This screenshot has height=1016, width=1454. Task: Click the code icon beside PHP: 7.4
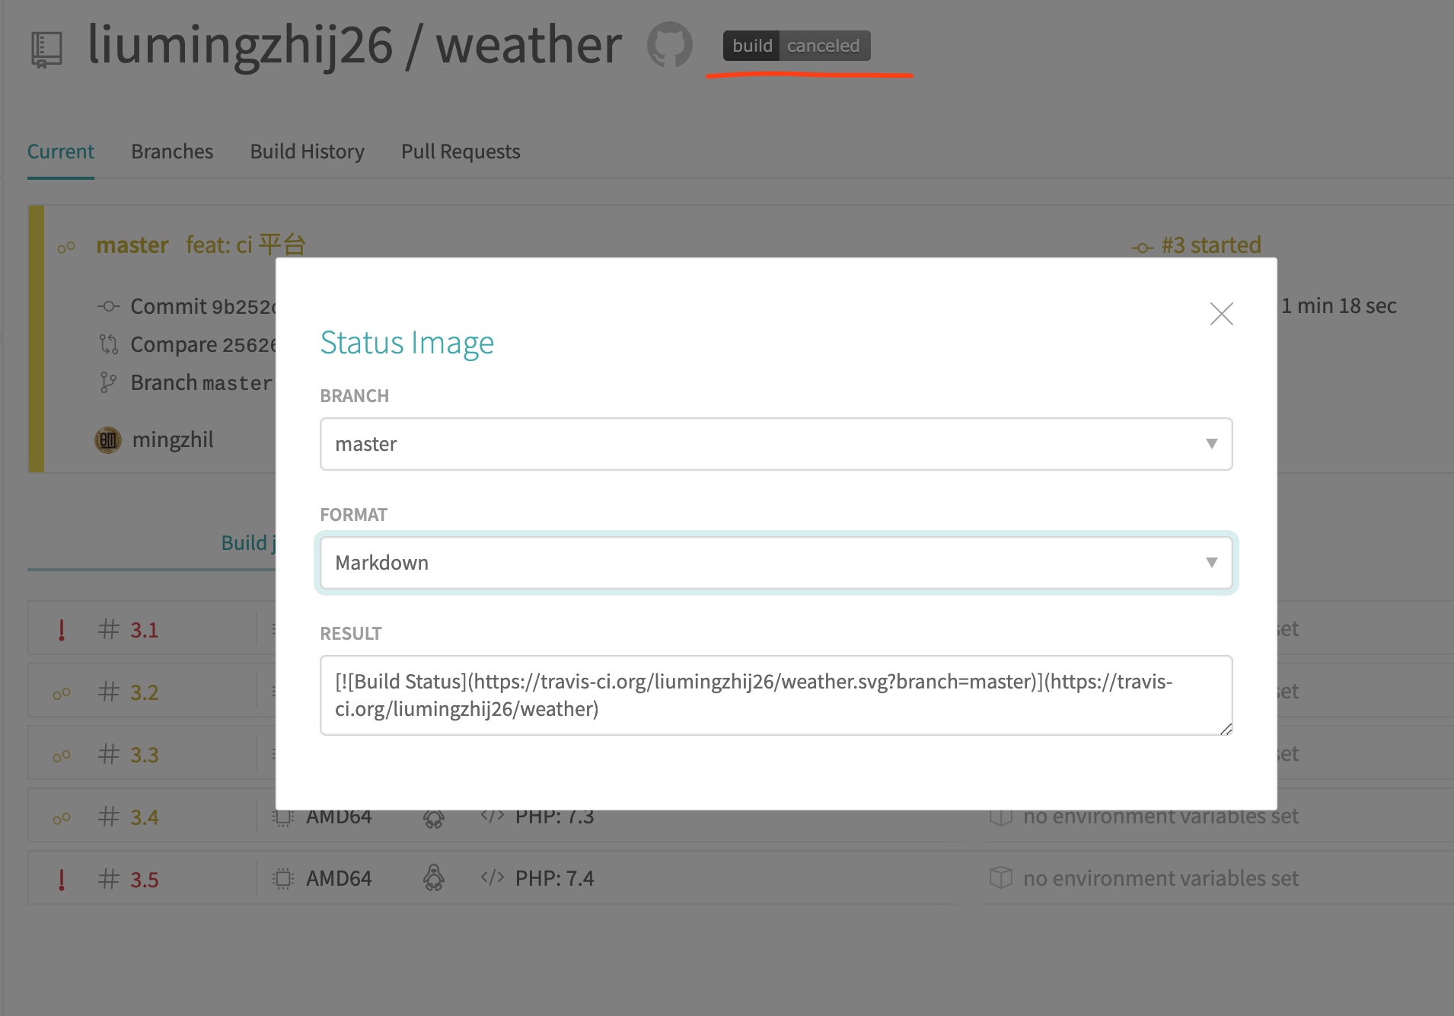coord(493,877)
